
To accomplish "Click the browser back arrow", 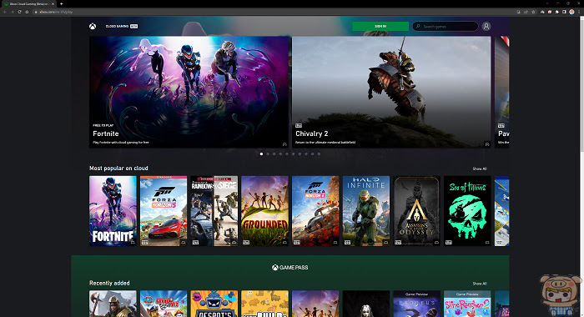I will (x=5, y=12).
